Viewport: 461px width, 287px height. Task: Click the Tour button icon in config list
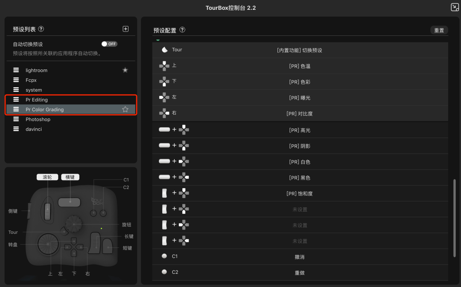[164, 50]
